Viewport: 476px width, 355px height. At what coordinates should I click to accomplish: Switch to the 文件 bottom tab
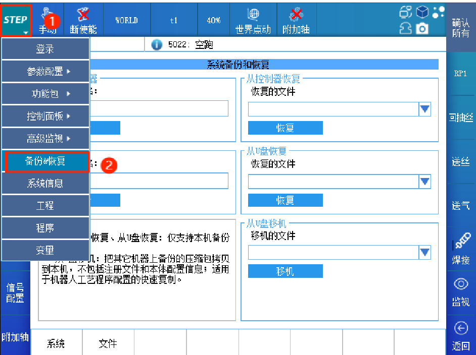108,343
